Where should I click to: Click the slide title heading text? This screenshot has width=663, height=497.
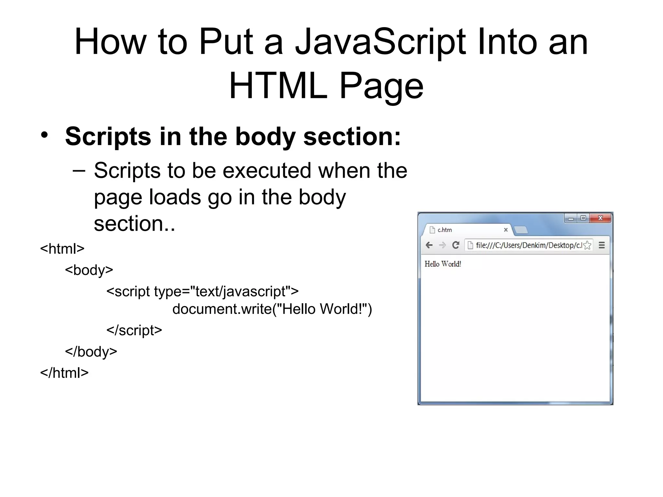(331, 63)
